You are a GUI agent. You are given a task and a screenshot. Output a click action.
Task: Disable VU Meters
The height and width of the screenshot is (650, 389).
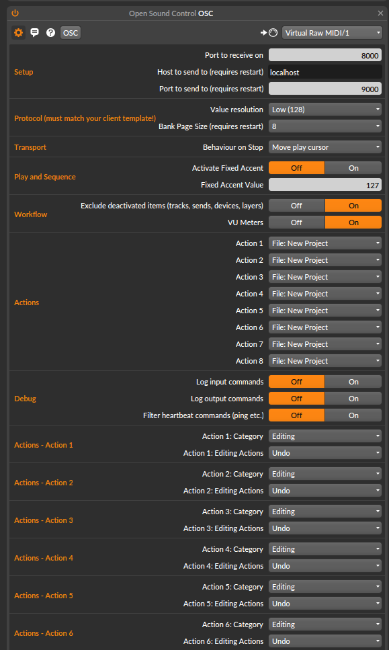tap(296, 222)
